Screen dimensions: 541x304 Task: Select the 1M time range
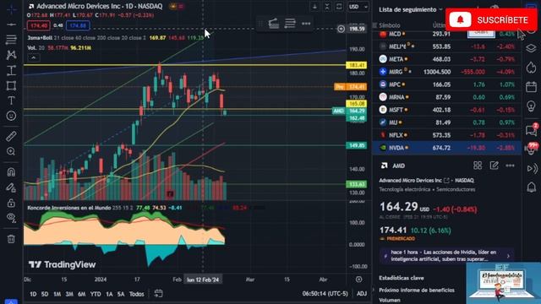coord(57,294)
